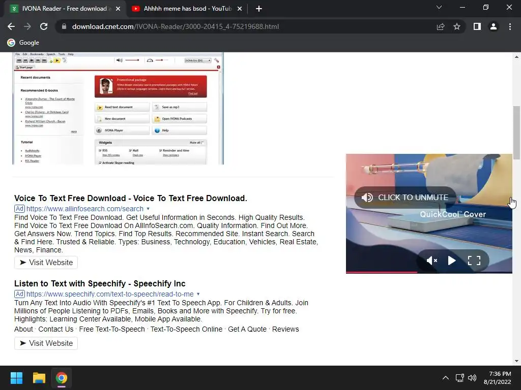
Task: Open the tab search chevron
Action: pyautogui.click(x=439, y=7)
